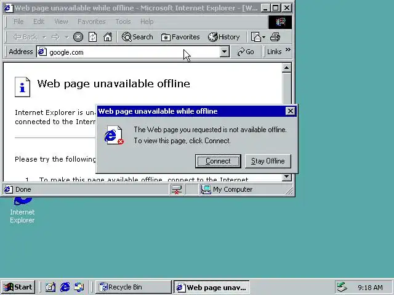The image size is (394, 295).
Task: Open the Start menu
Action: 18,287
